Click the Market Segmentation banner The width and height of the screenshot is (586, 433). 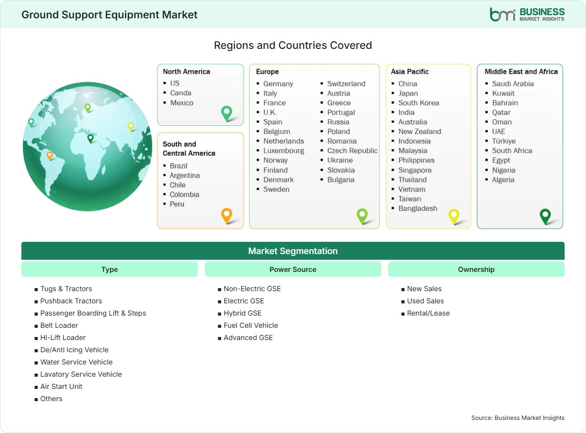(293, 251)
